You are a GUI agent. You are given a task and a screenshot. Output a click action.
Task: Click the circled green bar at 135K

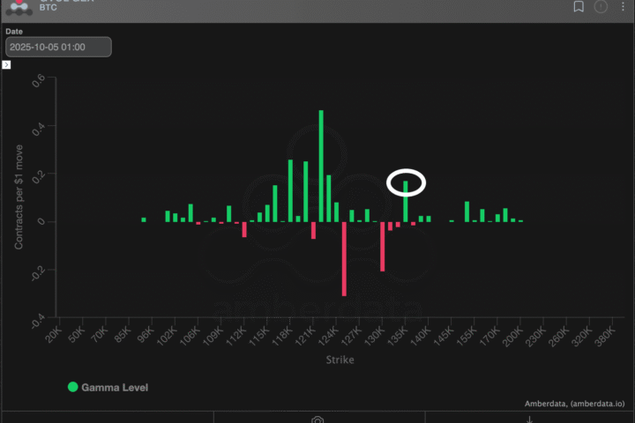(406, 201)
